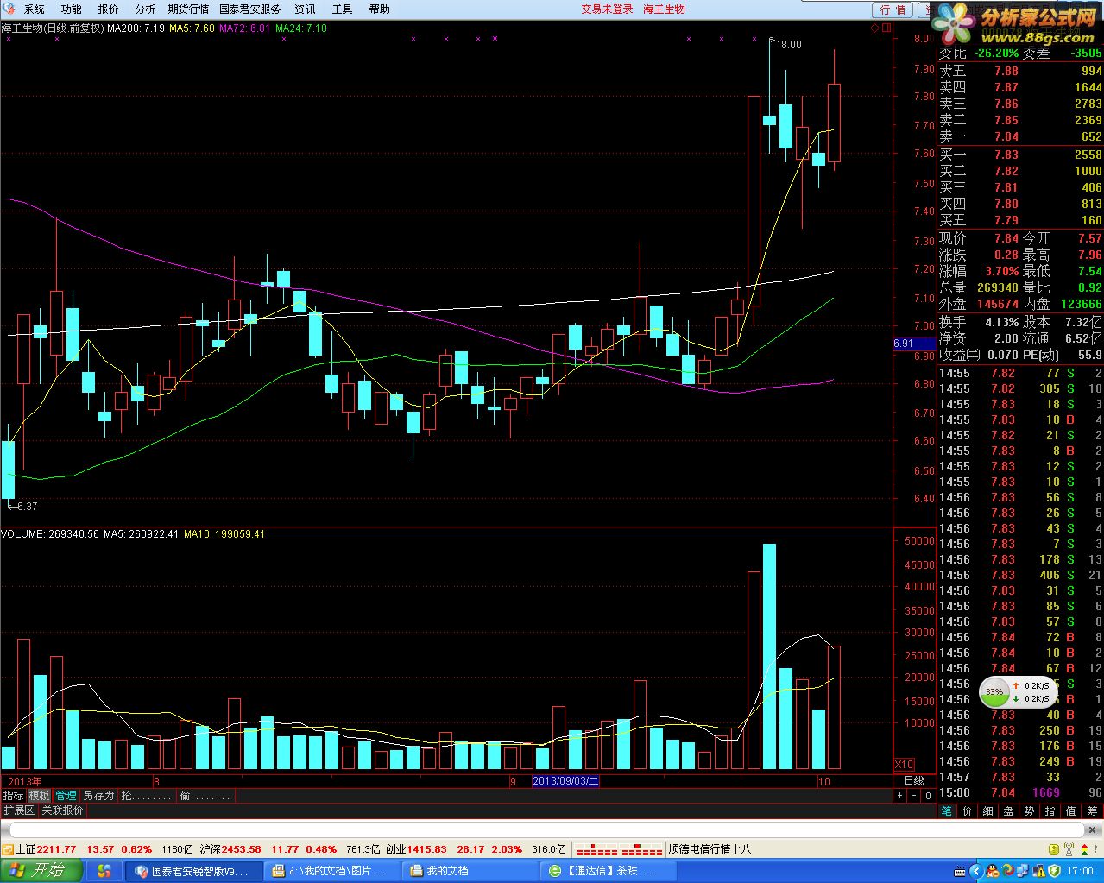Switch to d:\我的文档\图片 taskbar window
Image resolution: width=1104 pixels, height=883 pixels.
point(333,871)
